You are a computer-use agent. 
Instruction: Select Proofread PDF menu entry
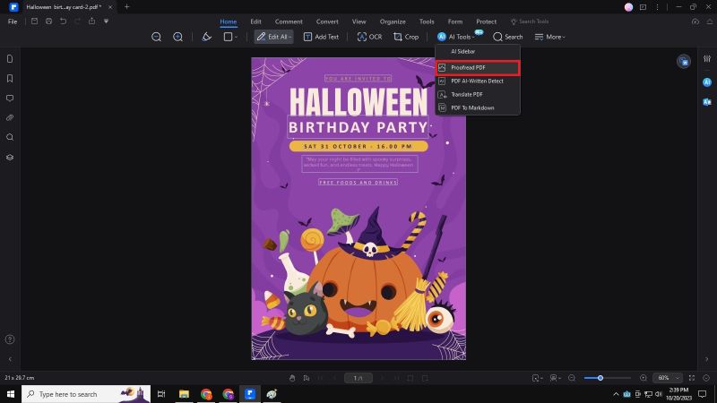[x=478, y=68]
